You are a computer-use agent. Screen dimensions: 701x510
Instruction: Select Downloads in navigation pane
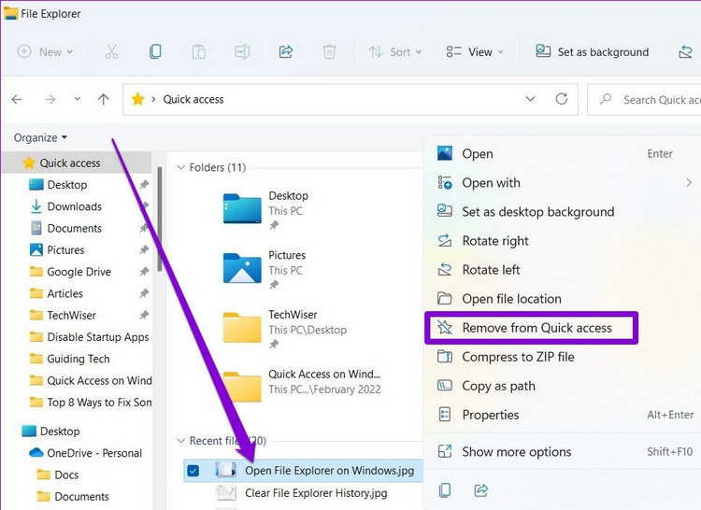coord(77,206)
